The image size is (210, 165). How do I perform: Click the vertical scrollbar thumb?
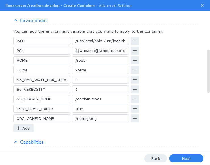point(208,71)
